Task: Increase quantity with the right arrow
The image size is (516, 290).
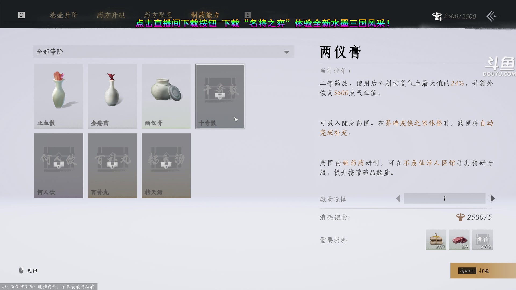Action: point(493,198)
